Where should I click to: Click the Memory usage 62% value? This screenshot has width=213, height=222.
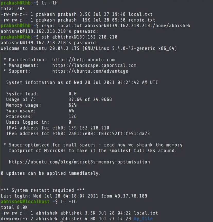(73, 105)
